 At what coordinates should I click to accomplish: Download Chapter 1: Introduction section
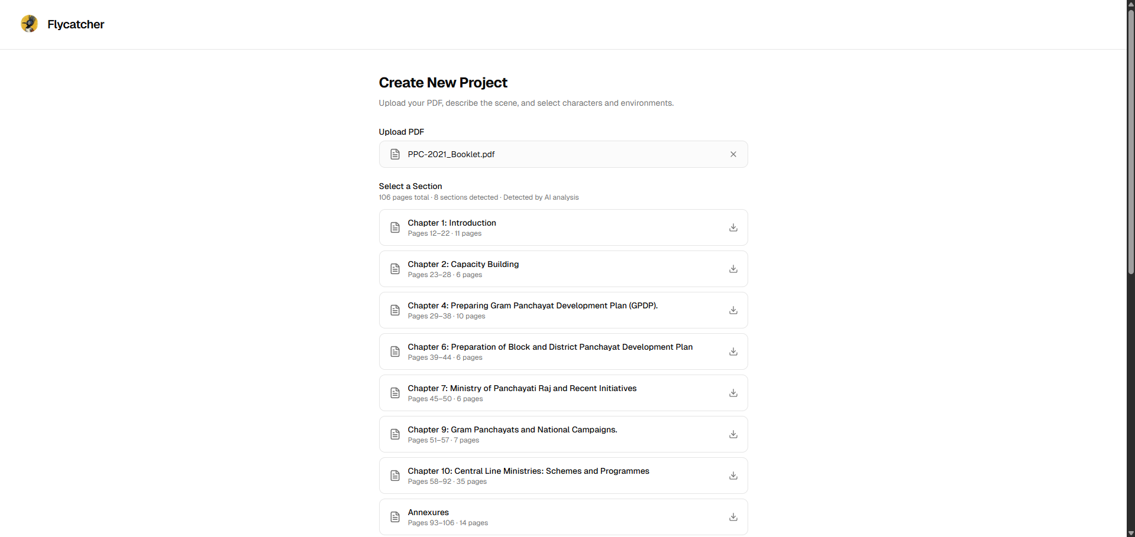click(x=733, y=227)
